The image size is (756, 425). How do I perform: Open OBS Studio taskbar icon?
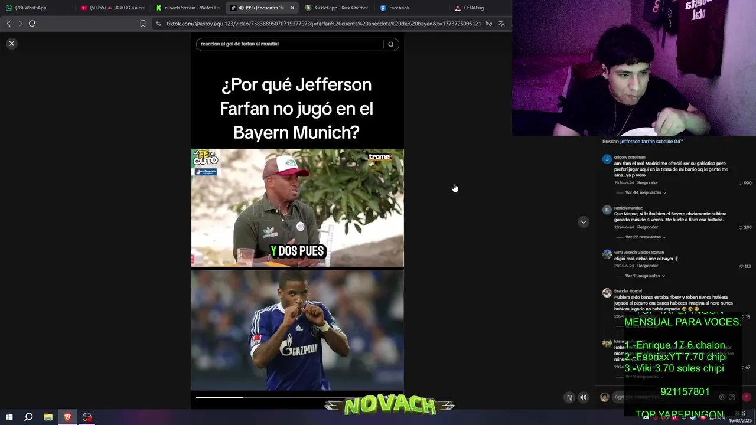87,417
